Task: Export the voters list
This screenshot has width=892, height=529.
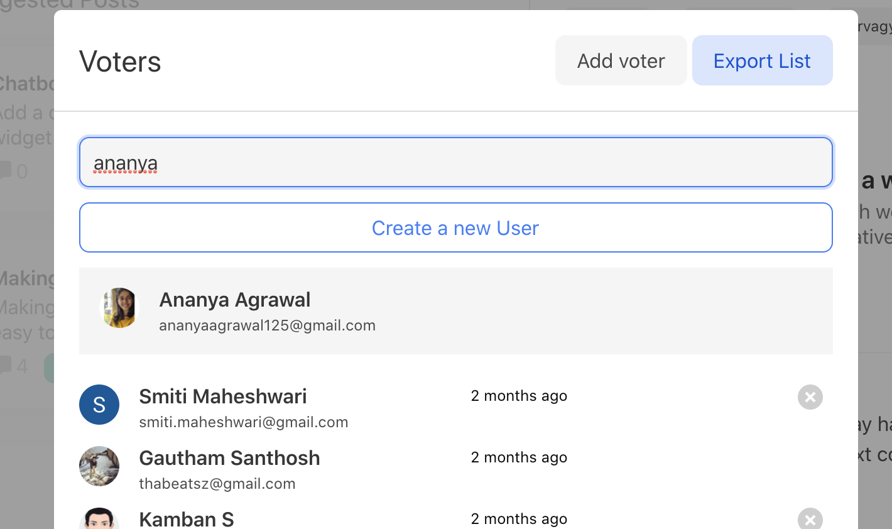Action: click(x=762, y=61)
